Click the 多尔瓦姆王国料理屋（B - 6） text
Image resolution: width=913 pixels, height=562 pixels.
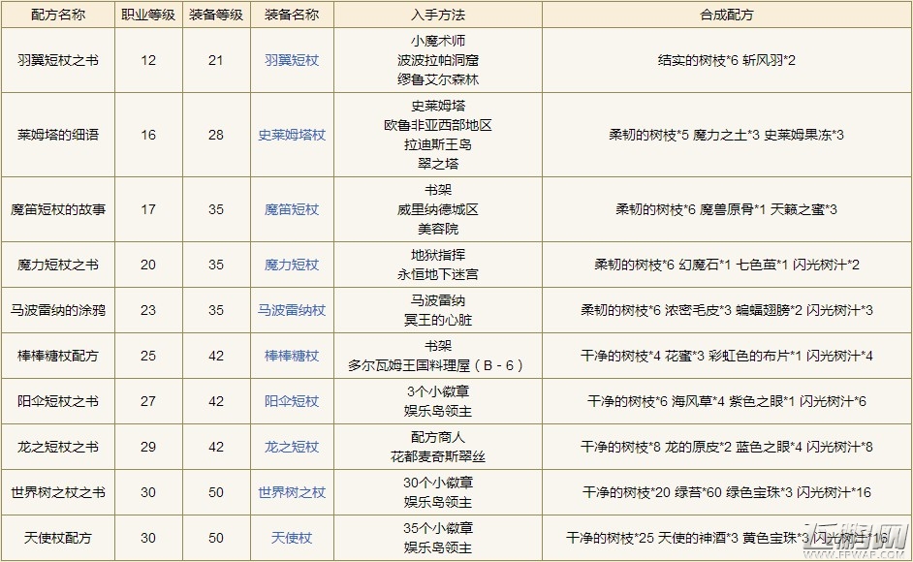click(x=438, y=365)
